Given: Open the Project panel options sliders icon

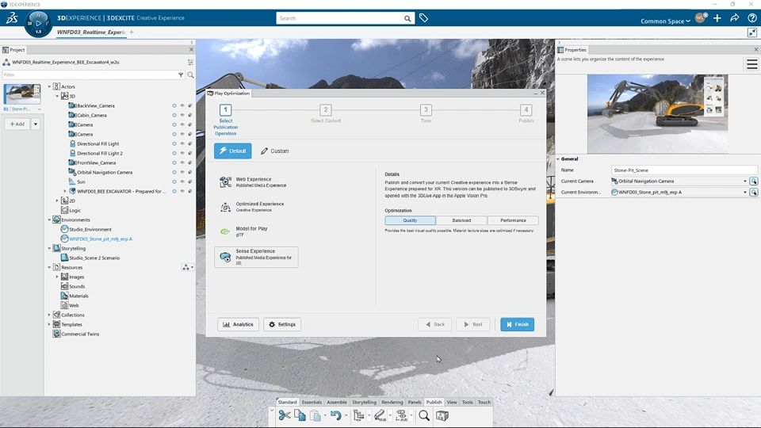Looking at the screenshot, I should pos(191,62).
